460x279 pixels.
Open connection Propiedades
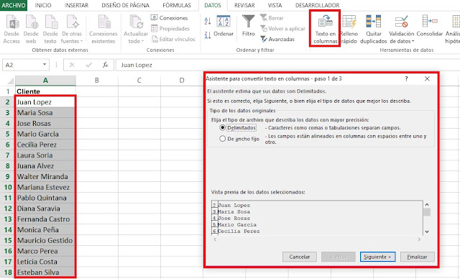coord(170,29)
